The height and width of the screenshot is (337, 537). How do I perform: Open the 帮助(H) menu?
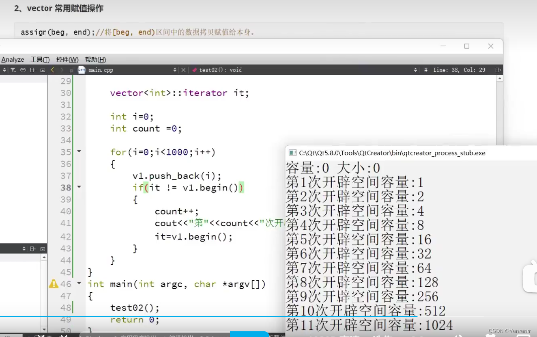point(95,60)
